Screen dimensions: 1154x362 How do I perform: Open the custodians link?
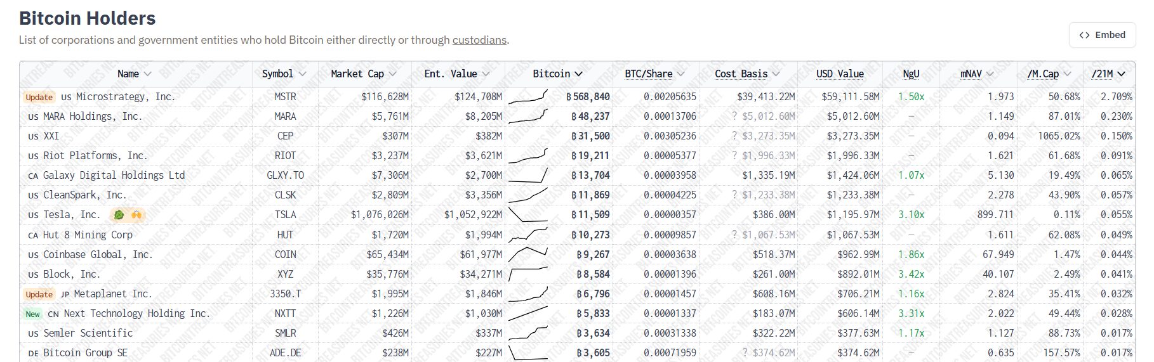[479, 40]
